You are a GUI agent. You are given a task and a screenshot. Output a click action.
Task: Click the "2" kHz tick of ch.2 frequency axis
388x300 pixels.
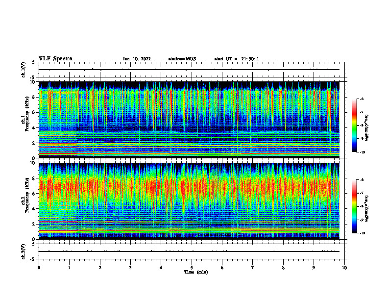point(34,224)
